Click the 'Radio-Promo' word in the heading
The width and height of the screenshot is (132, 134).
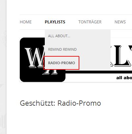79,103
